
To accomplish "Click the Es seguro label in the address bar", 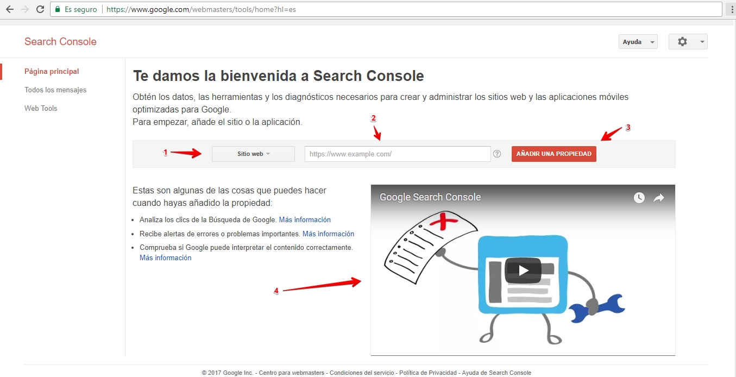I will [x=80, y=10].
